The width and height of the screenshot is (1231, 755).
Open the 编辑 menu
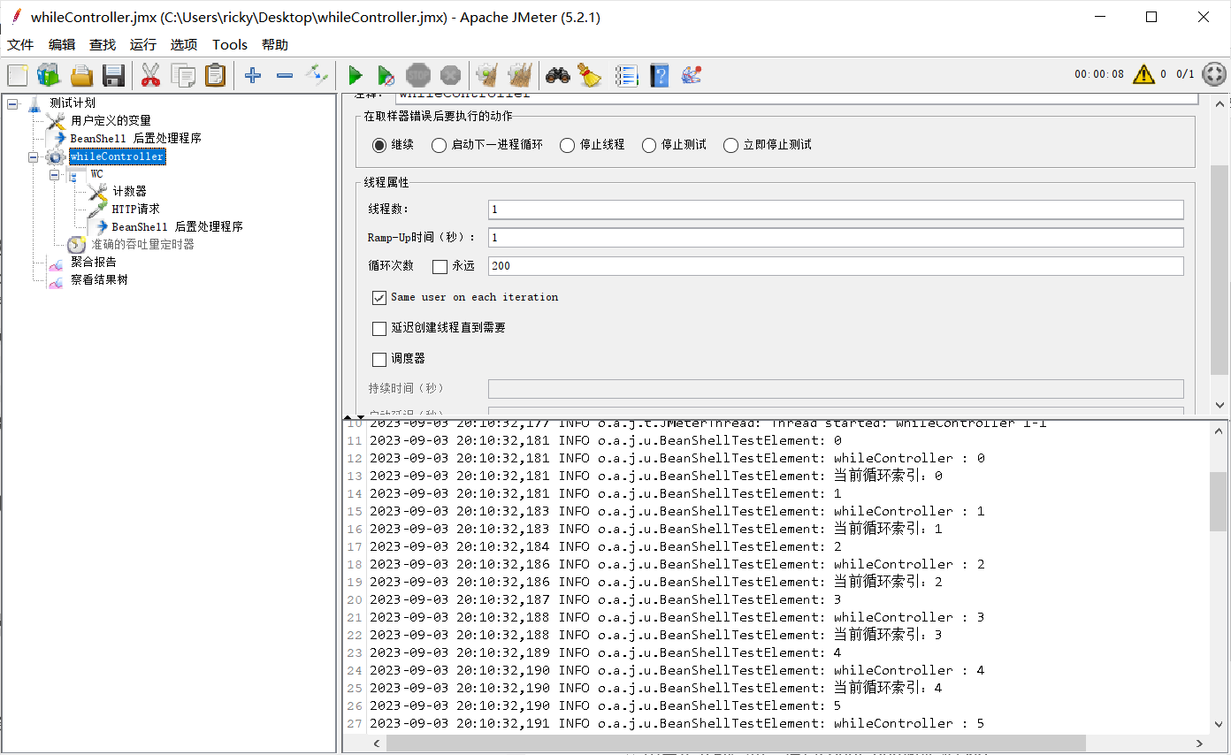point(62,44)
